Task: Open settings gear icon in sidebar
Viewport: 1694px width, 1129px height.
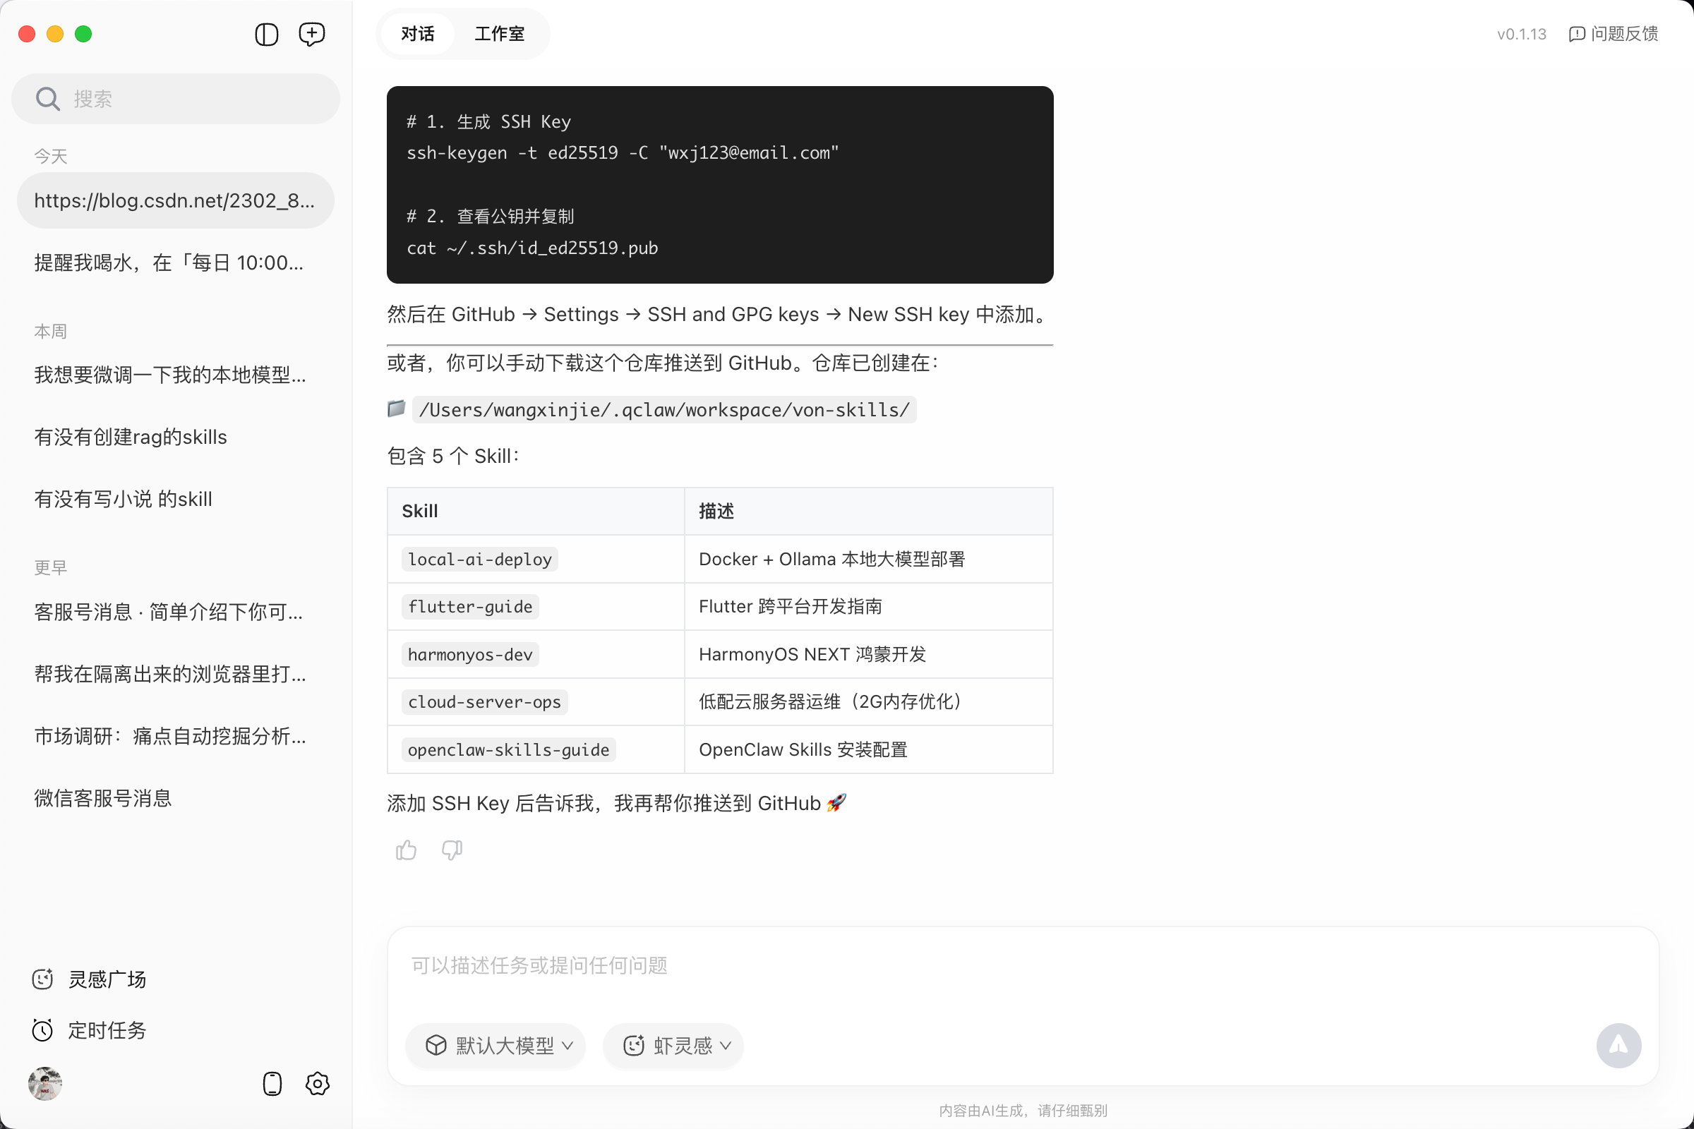Action: pyautogui.click(x=317, y=1084)
